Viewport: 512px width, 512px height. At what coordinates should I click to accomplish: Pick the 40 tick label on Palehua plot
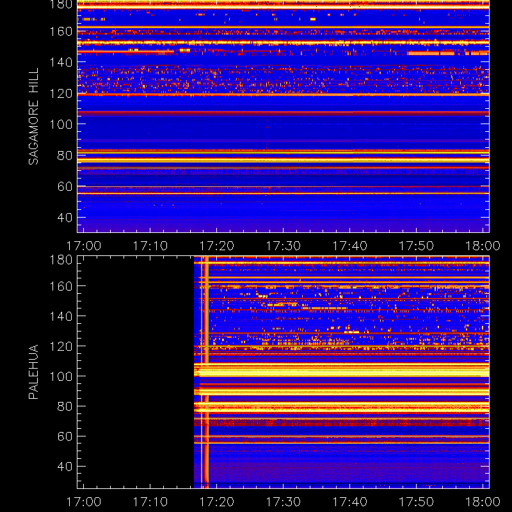click(65, 467)
